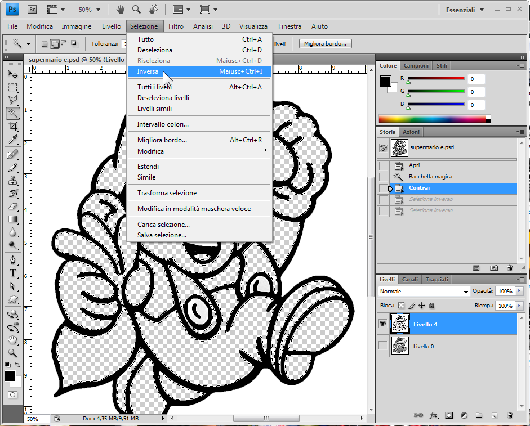
Task: Select the Hand tool in toolbox
Action: point(13,340)
